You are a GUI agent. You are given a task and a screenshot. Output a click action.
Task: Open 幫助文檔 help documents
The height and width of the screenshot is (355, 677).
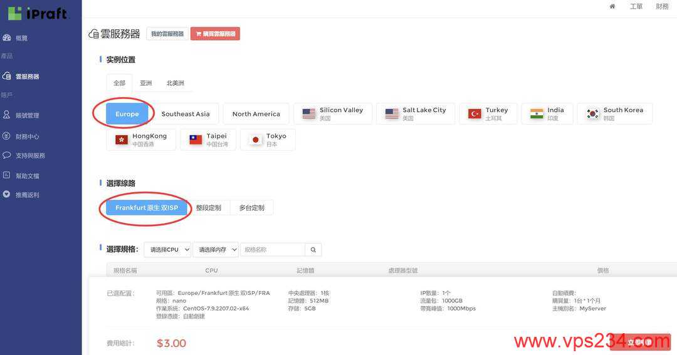27,176
